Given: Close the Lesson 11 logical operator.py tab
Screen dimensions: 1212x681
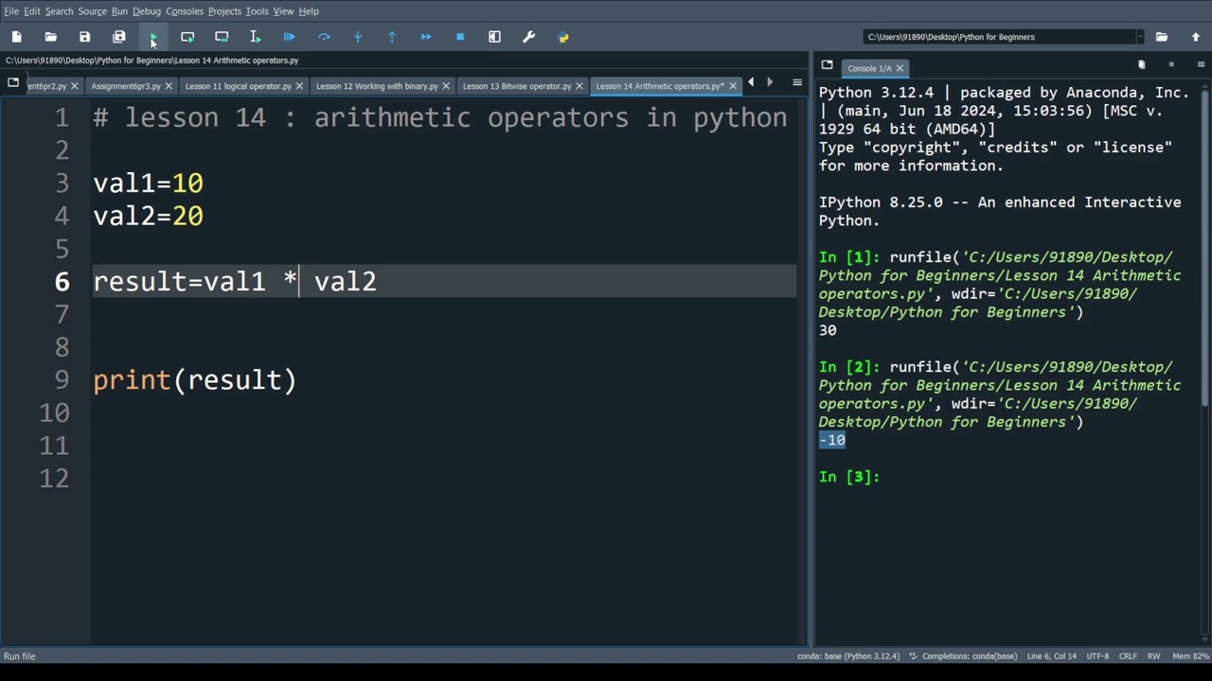Looking at the screenshot, I should coord(299,86).
